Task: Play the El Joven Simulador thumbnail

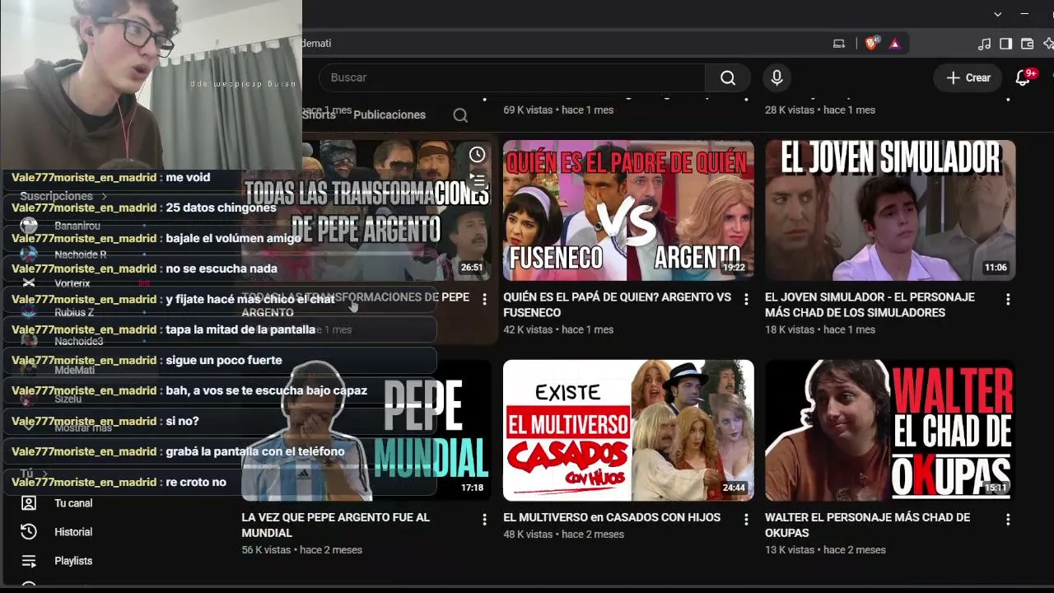Action: [x=890, y=210]
